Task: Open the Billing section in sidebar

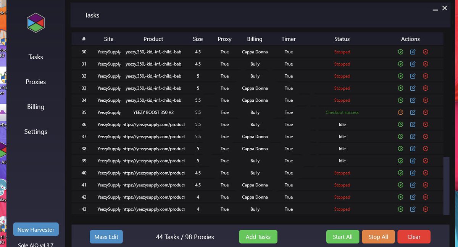Action: pos(36,107)
